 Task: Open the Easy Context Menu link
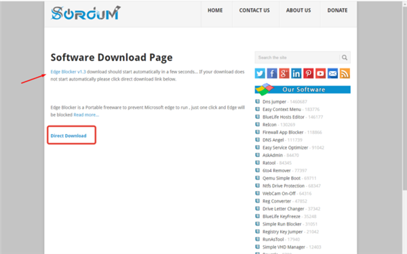pyautogui.click(x=282, y=109)
